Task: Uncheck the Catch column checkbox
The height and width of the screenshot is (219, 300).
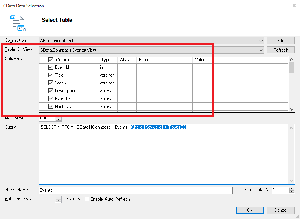Action: pyautogui.click(x=50, y=83)
